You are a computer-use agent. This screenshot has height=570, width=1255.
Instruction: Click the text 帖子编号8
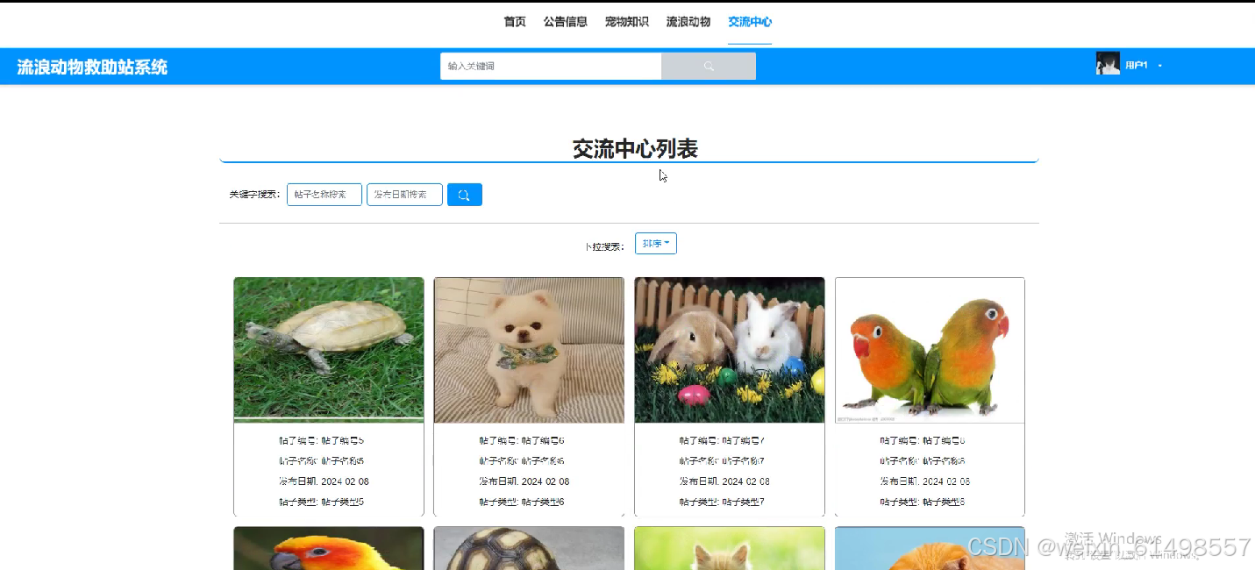point(944,441)
